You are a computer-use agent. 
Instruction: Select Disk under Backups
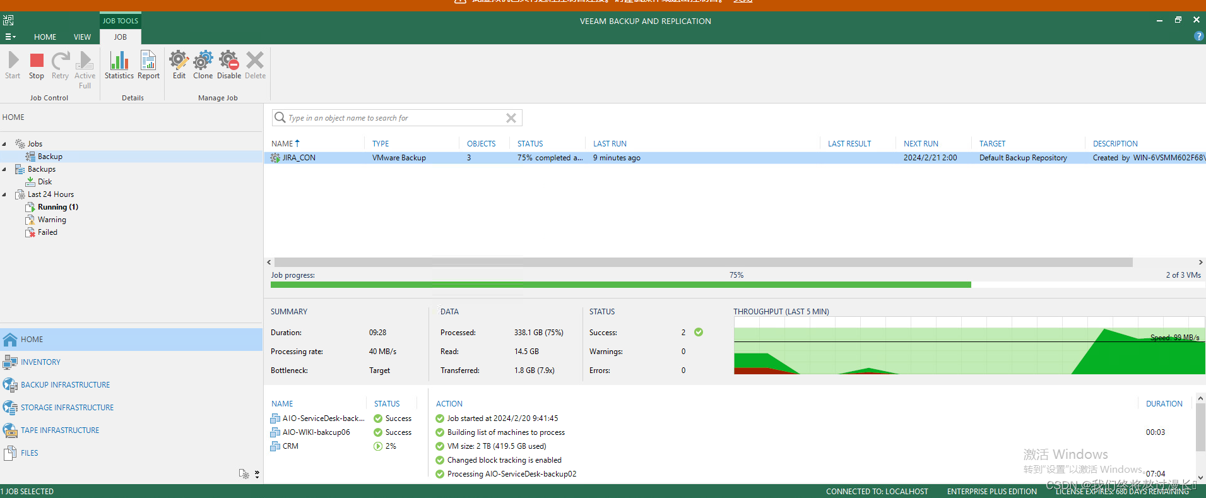(44, 182)
